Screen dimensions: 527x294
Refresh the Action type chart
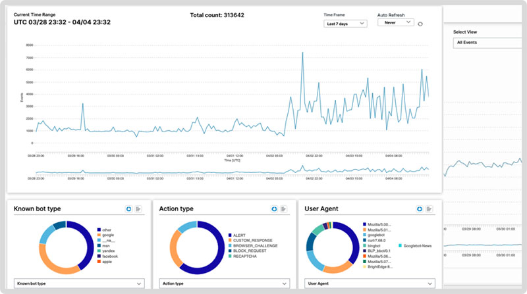[273, 208]
